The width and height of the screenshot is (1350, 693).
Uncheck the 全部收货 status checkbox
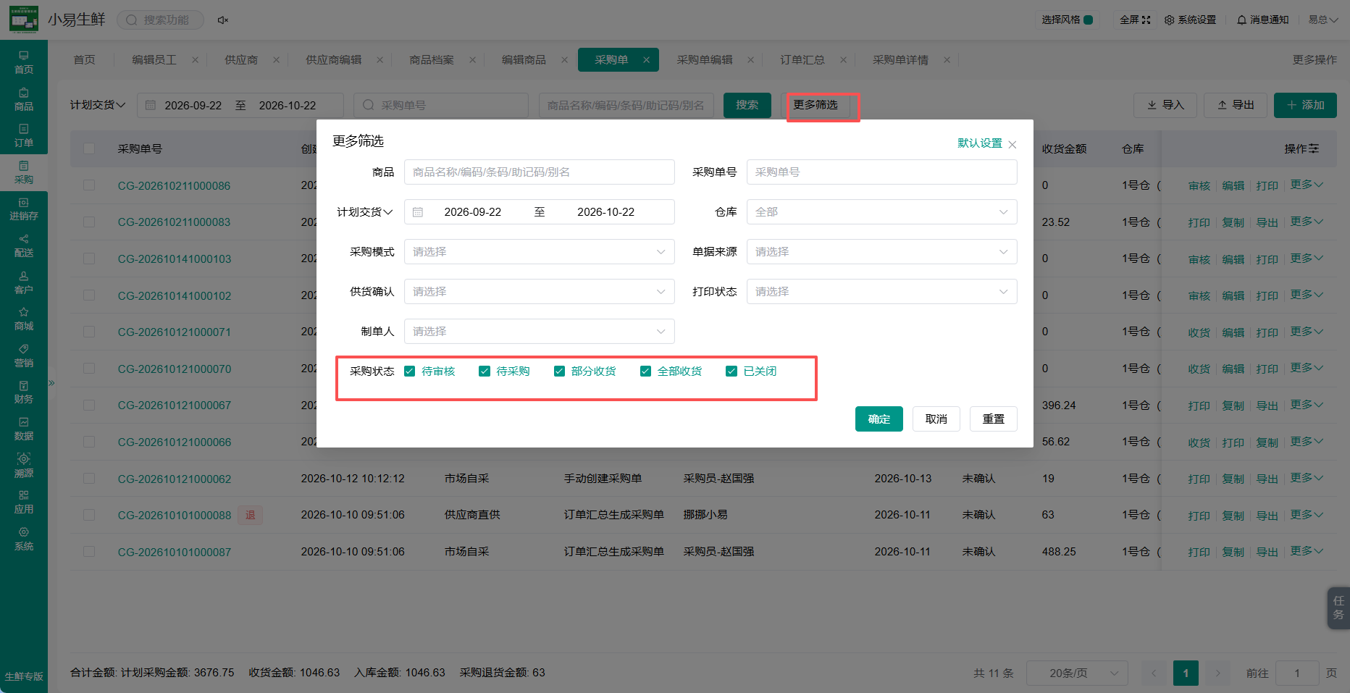645,371
